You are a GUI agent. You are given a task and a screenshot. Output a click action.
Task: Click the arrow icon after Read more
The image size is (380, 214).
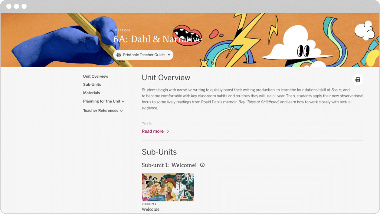(x=168, y=131)
